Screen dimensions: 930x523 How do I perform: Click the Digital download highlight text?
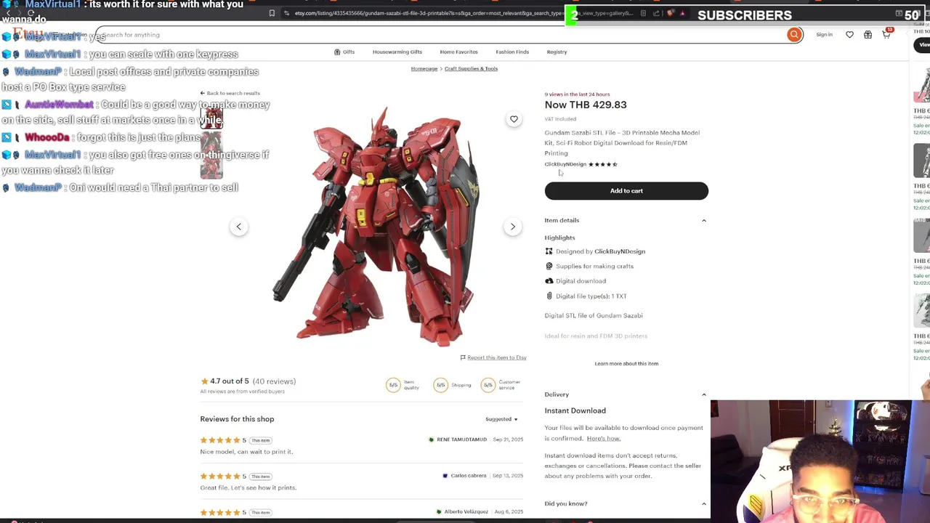581,281
